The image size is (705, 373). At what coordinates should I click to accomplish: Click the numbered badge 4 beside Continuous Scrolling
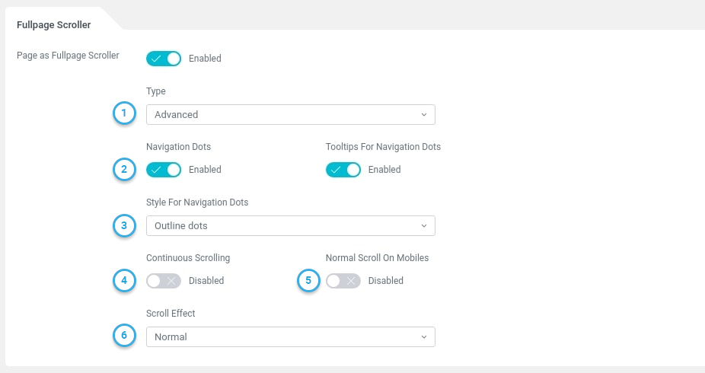coord(124,281)
